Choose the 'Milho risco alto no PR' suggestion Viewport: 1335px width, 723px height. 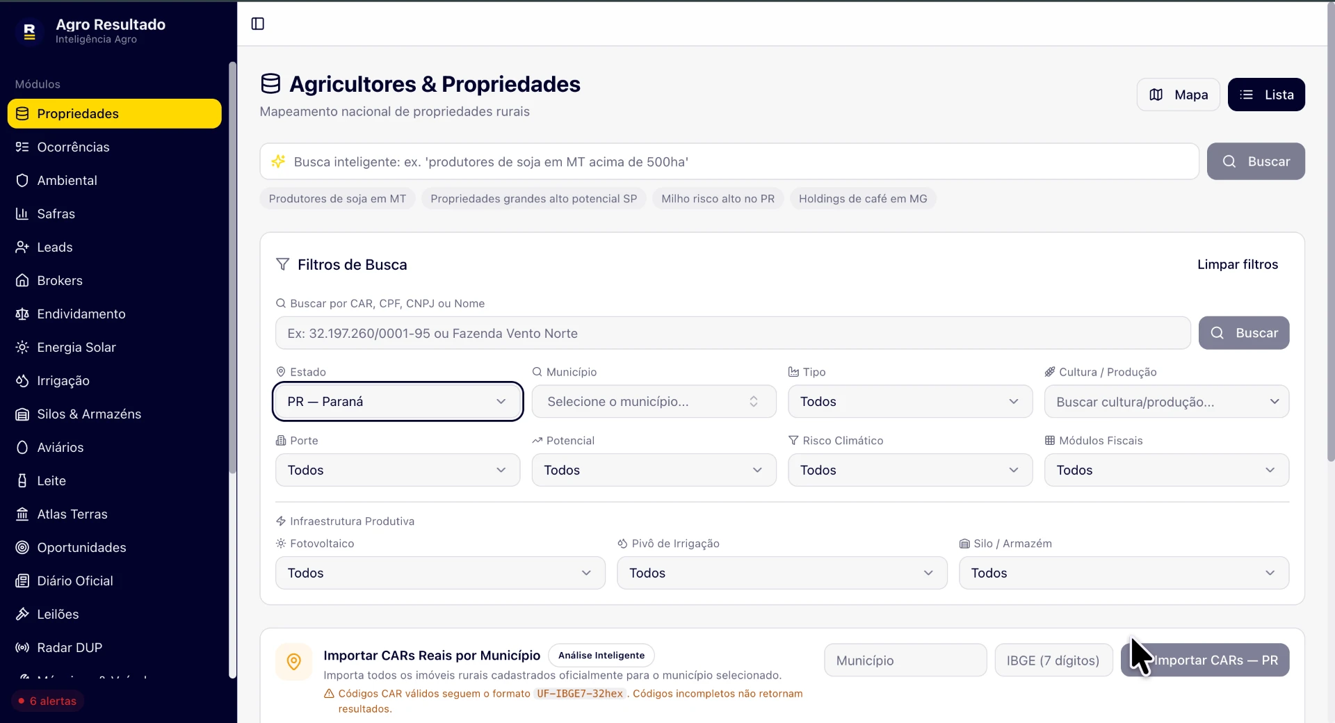(x=718, y=199)
